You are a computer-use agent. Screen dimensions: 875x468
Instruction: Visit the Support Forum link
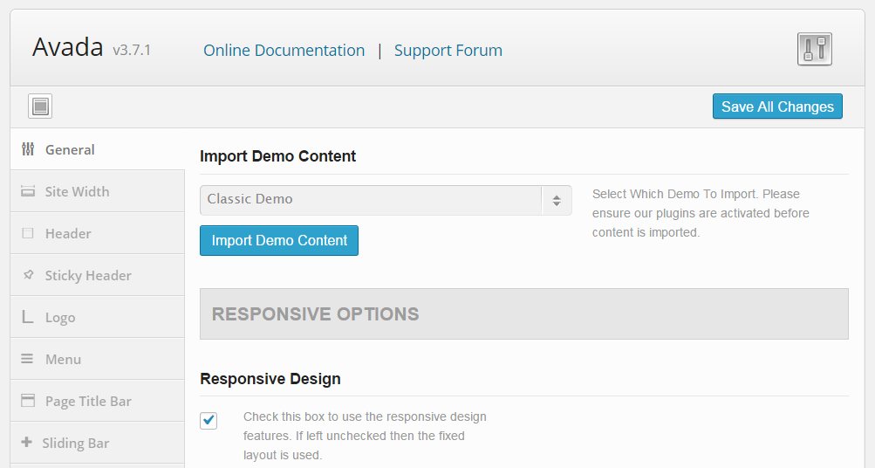[448, 51]
